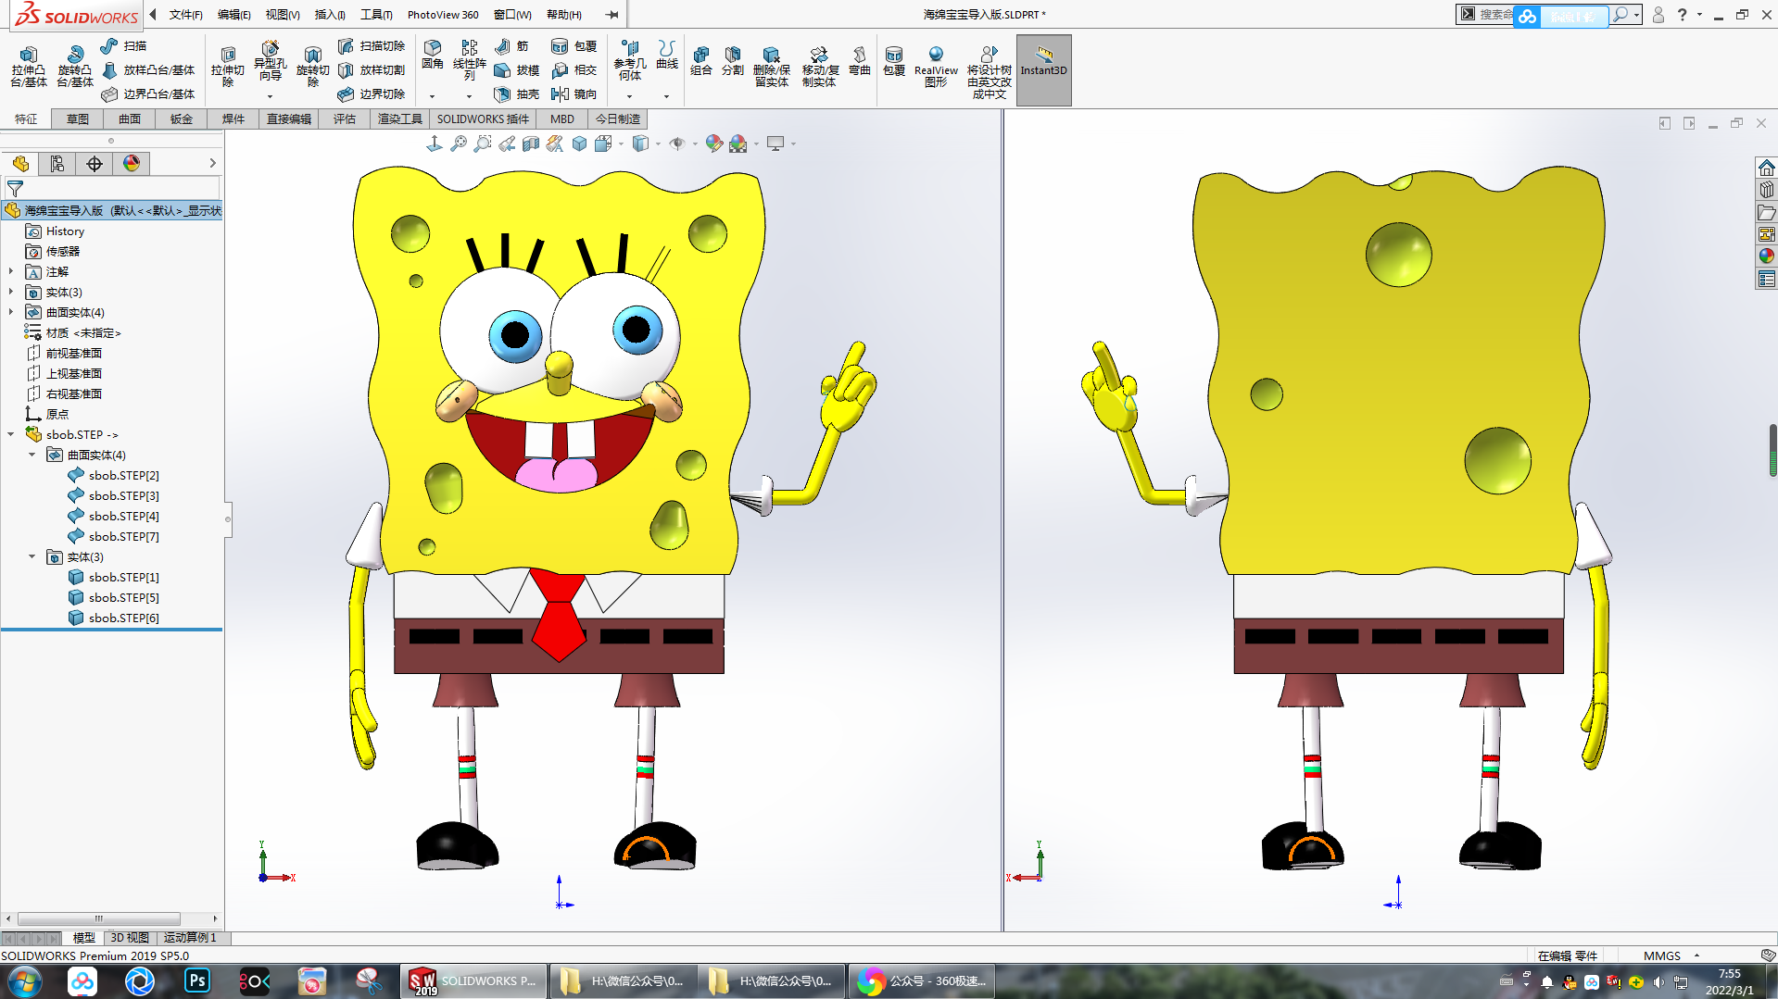Toggle the Section View icon
The image size is (1778, 999).
pos(531,144)
